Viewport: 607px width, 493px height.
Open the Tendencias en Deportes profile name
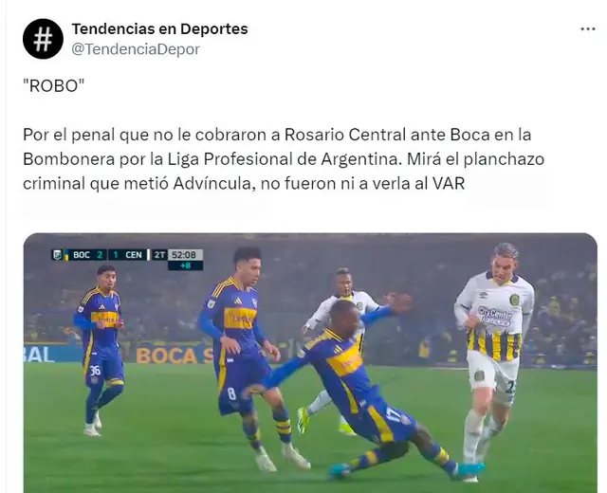click(x=159, y=29)
